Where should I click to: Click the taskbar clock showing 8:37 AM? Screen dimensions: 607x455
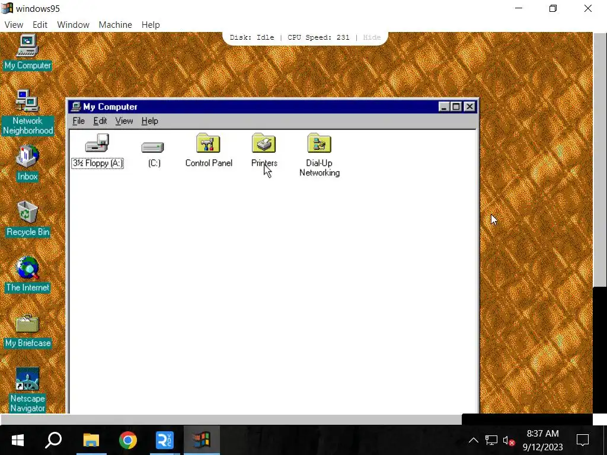pyautogui.click(x=543, y=440)
